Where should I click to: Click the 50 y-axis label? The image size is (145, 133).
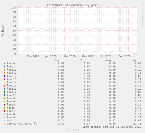tap(14, 31)
